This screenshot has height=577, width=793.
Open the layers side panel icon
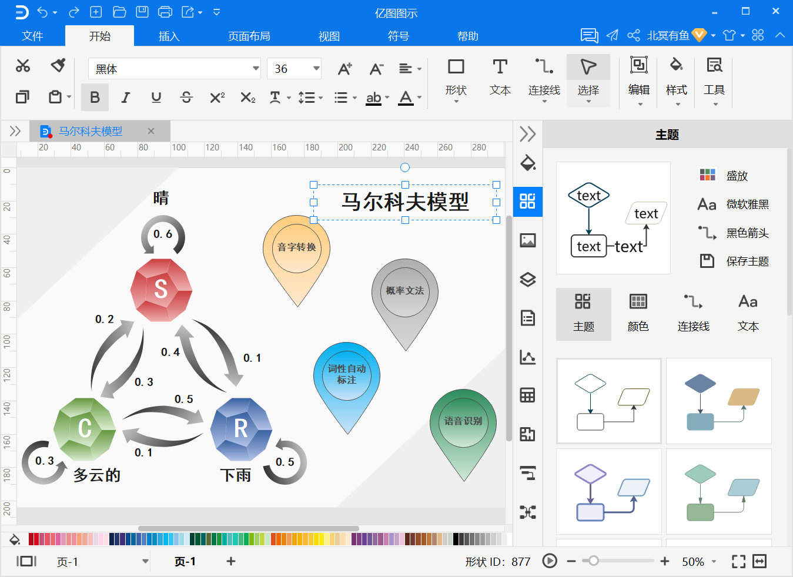[x=528, y=279]
